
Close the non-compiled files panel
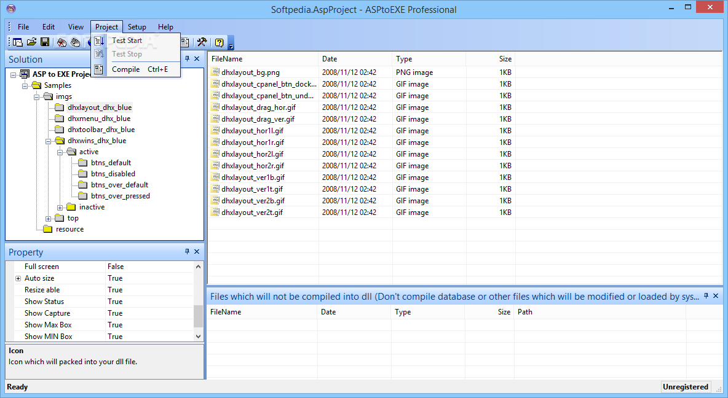(x=716, y=295)
